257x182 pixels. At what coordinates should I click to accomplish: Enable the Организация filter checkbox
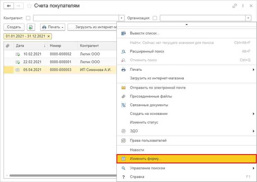155,18
